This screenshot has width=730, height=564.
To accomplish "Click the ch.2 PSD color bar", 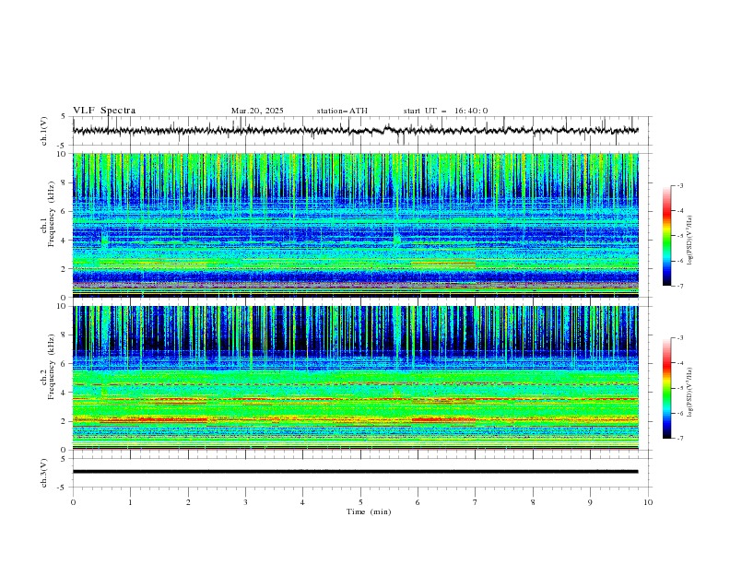I will coord(666,388).
